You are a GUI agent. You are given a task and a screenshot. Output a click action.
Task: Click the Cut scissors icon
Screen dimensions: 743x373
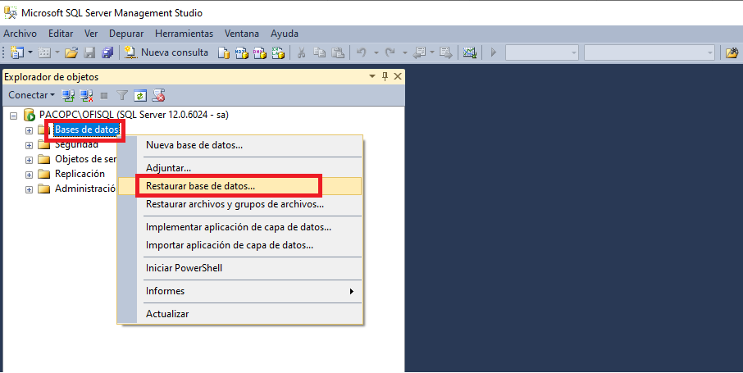[301, 52]
